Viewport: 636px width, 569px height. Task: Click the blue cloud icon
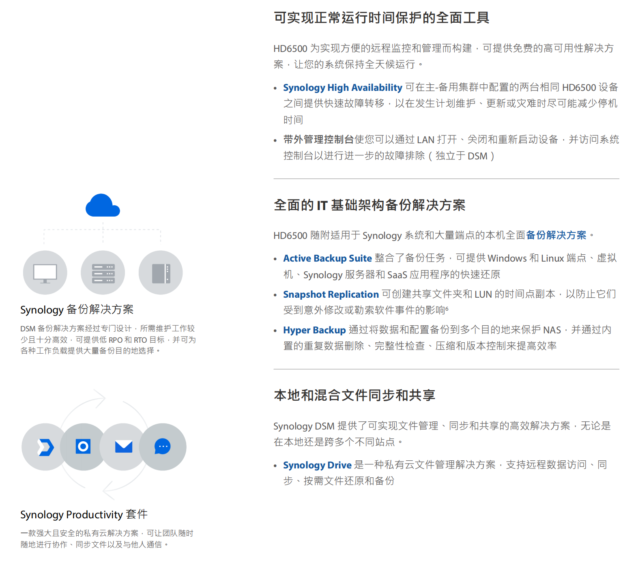103,205
